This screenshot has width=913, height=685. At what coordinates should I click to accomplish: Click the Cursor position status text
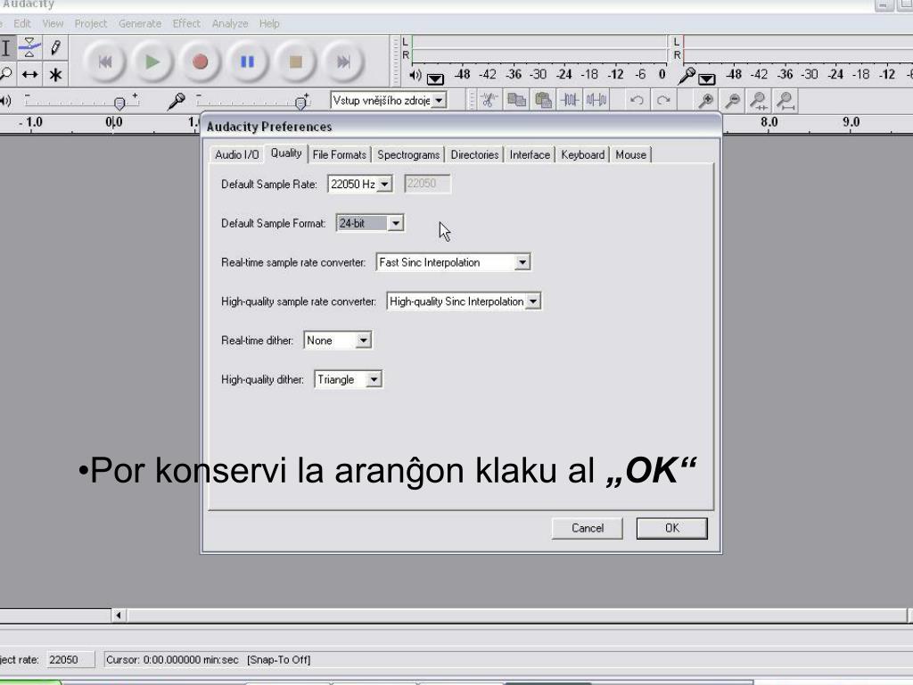[172, 659]
